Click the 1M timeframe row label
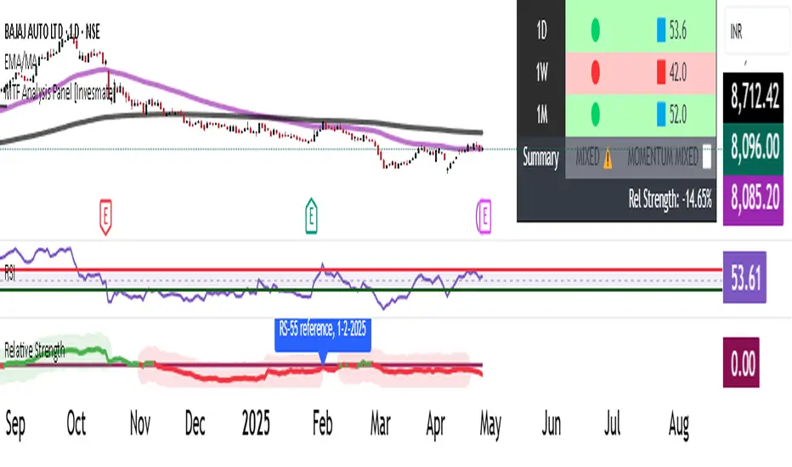The width and height of the screenshot is (792, 467). (541, 115)
